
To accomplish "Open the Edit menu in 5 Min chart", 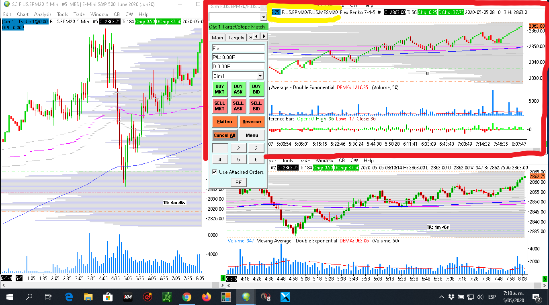I will coord(7,14).
